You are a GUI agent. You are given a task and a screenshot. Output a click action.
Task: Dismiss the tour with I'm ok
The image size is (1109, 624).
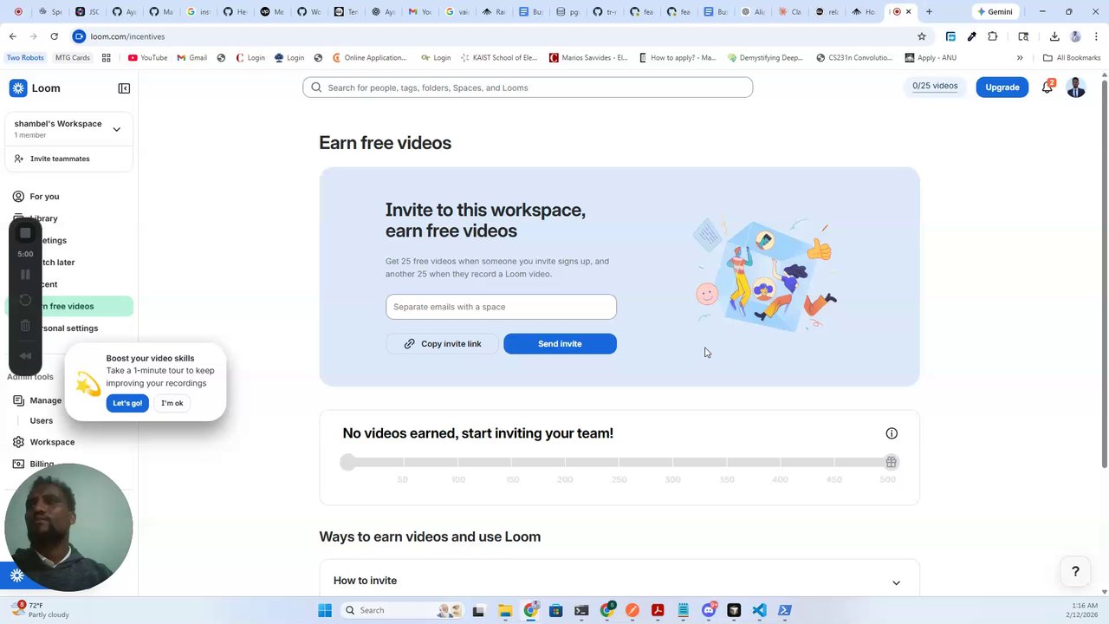click(172, 403)
